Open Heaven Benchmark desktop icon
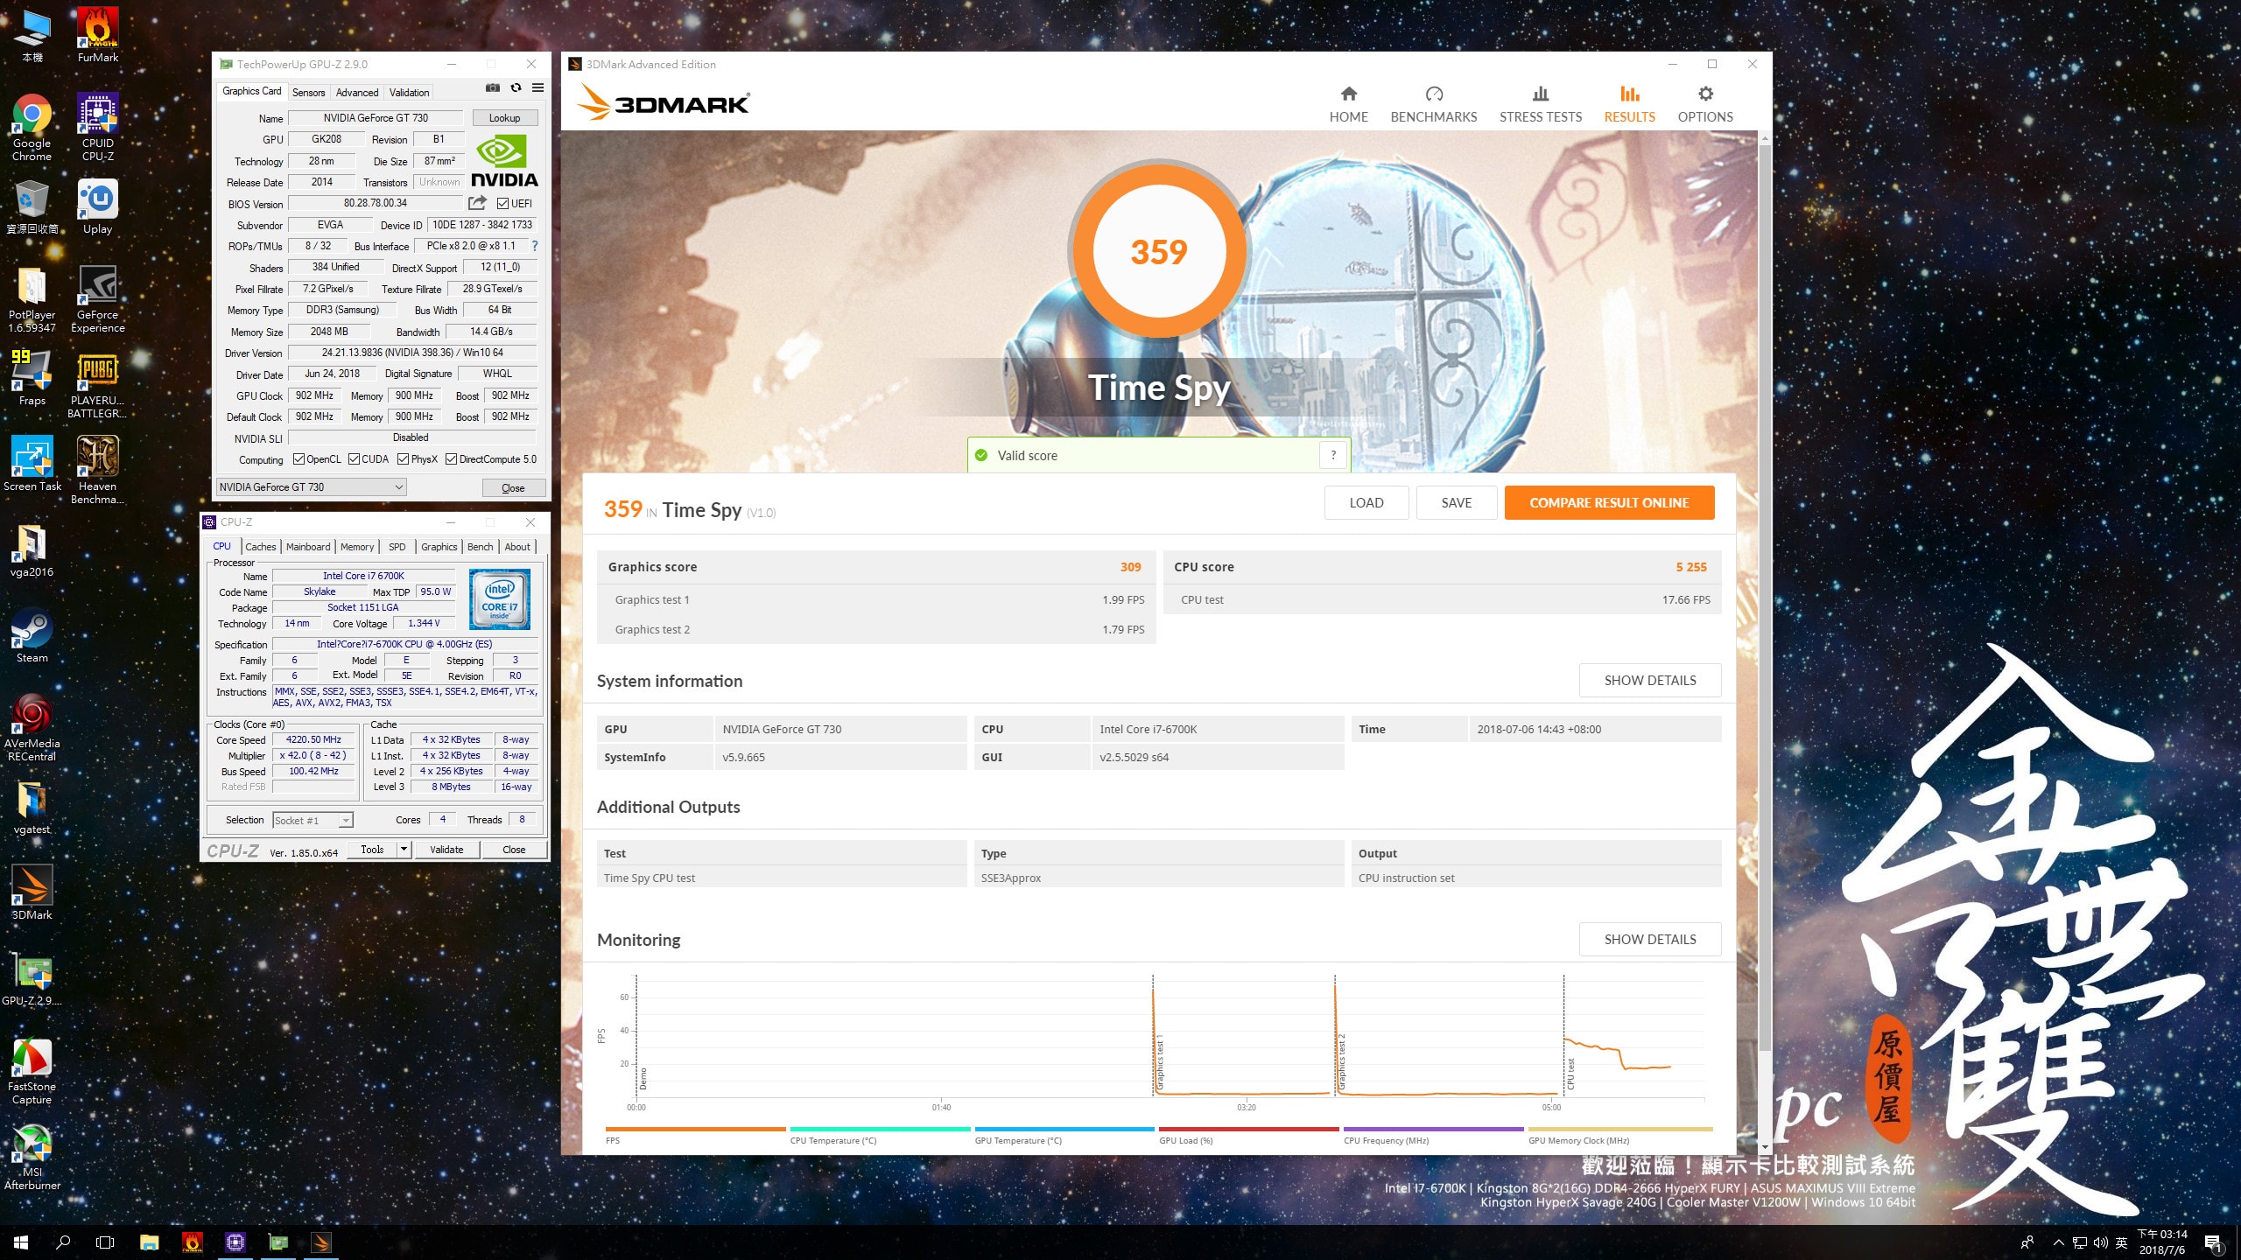The width and height of the screenshot is (2241, 1260). [98, 471]
